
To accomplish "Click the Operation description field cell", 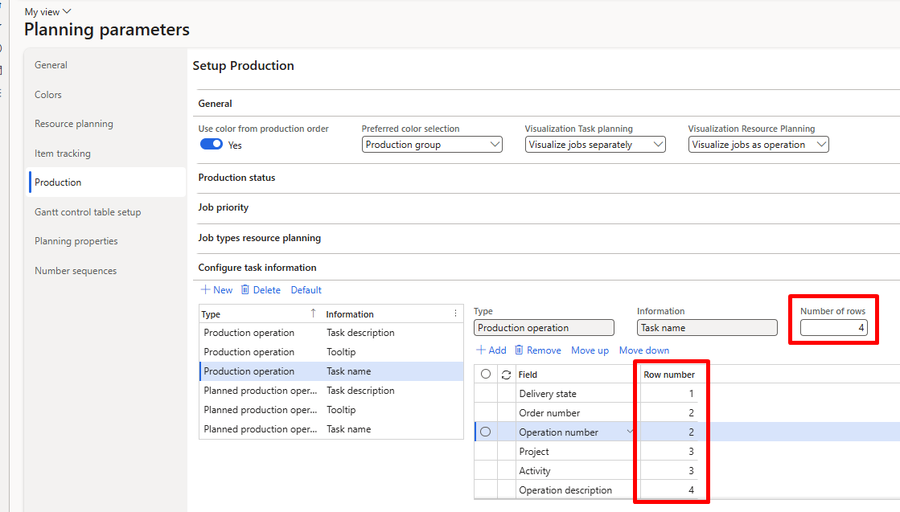I will click(576, 490).
